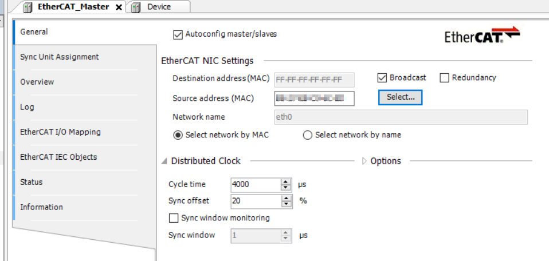The width and height of the screenshot is (549, 261).
Task: Open EtherCAT I/O Mapping page
Action: [x=84, y=132]
